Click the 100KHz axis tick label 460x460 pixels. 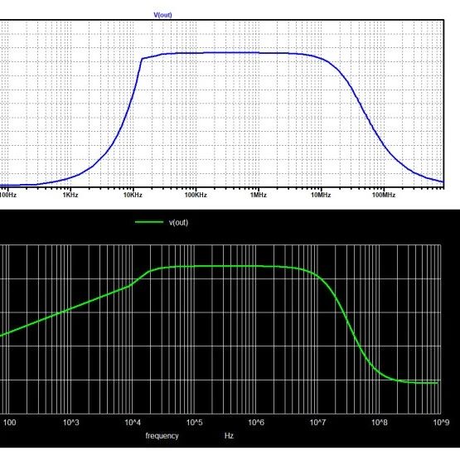(196, 195)
